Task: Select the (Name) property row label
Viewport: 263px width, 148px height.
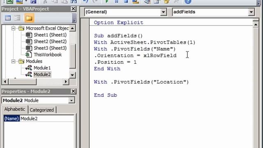Action: click(x=12, y=119)
